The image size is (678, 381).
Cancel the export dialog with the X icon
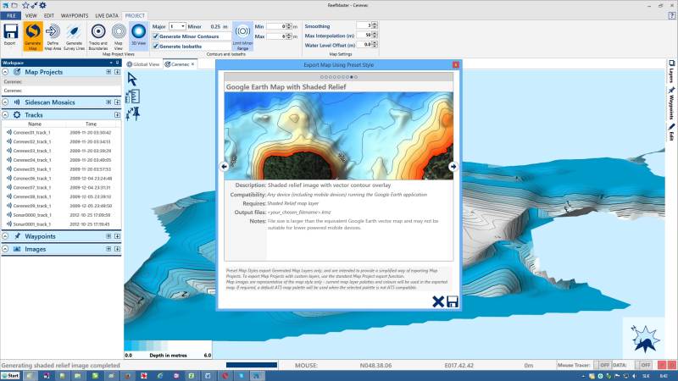click(x=438, y=301)
